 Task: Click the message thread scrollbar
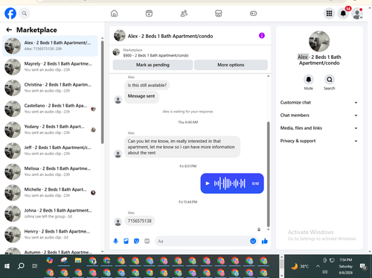point(268,174)
